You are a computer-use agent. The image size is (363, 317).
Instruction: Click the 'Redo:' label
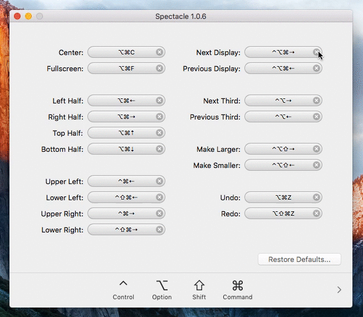pos(230,214)
